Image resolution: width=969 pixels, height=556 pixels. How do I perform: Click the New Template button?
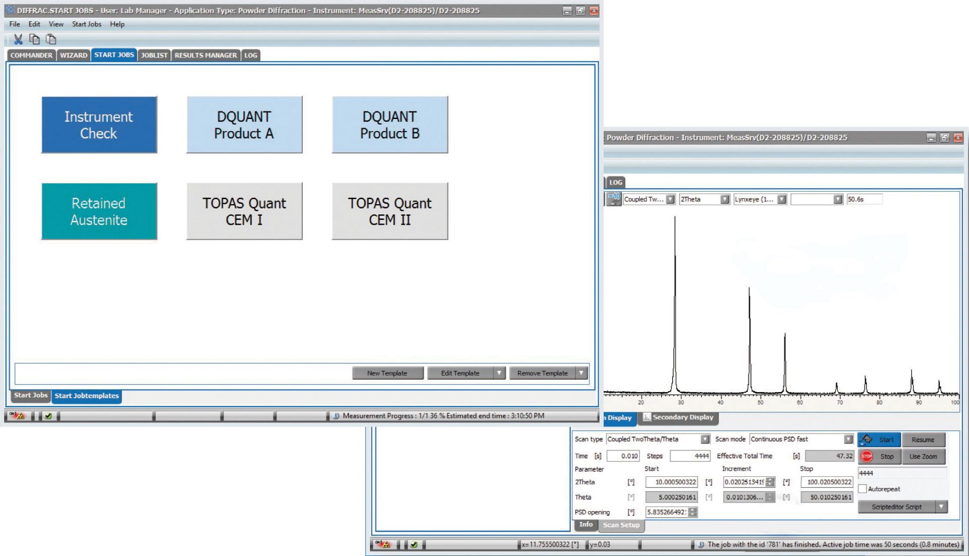387,373
